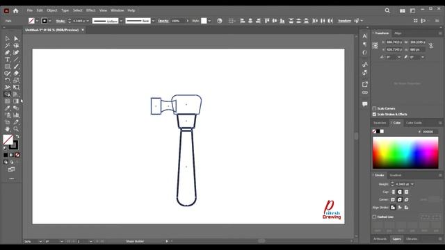
Task: Swap fill and stroke arrow icon
Action: coord(17,137)
